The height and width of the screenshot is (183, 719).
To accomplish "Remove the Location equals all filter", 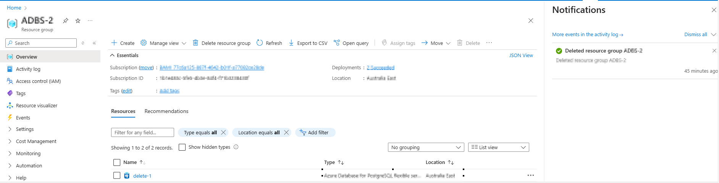I will (x=286, y=132).
